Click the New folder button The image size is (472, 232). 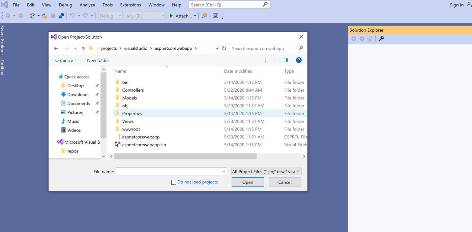click(x=98, y=60)
